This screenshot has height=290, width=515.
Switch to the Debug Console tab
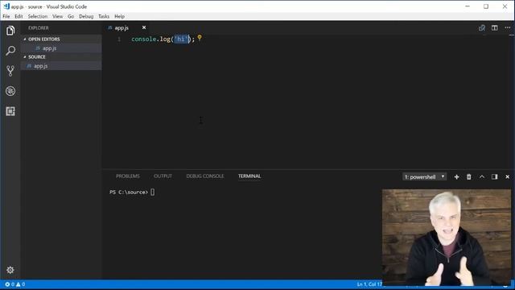tap(205, 176)
